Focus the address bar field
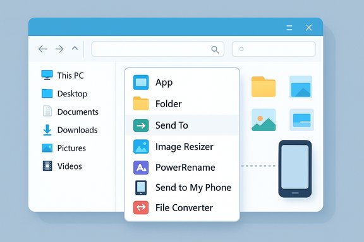This screenshot has height=242, width=364. (x=157, y=49)
